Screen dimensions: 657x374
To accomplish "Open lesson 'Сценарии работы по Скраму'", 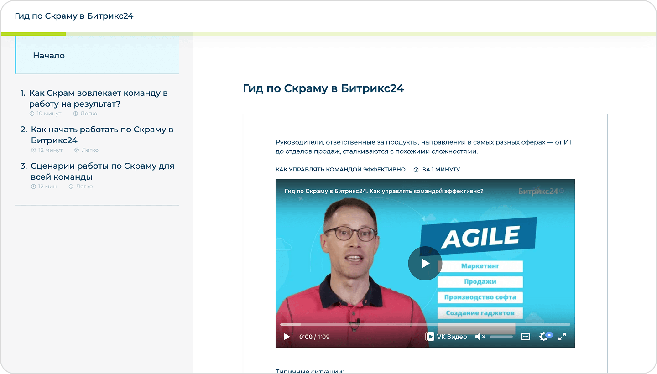I will click(x=102, y=171).
